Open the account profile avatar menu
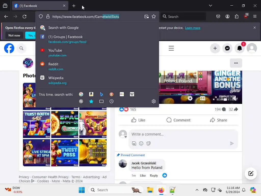This screenshot has height=196, width=261. (252, 48)
